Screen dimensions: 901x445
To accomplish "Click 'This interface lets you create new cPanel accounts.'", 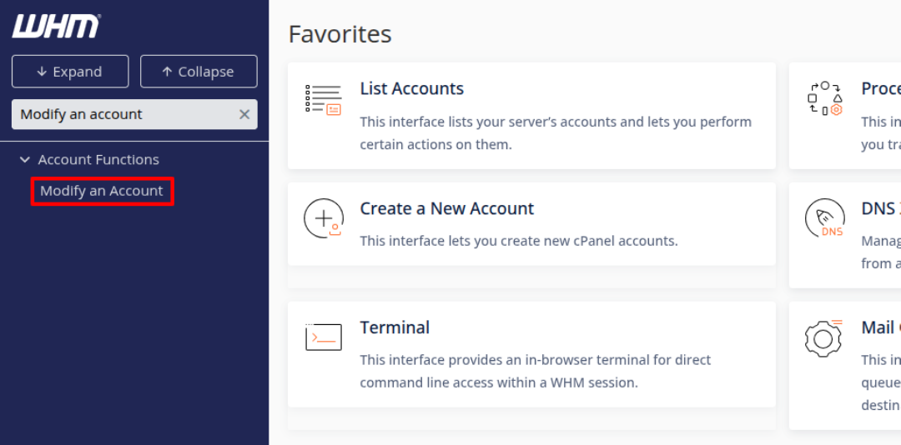I will pyautogui.click(x=519, y=241).
